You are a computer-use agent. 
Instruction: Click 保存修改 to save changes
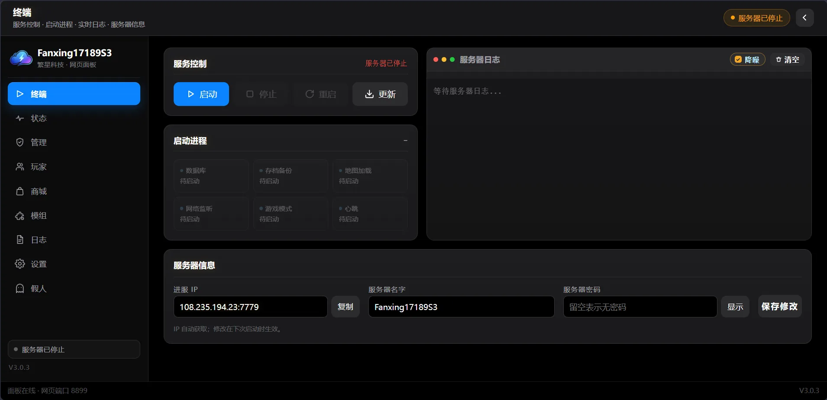(x=779, y=306)
